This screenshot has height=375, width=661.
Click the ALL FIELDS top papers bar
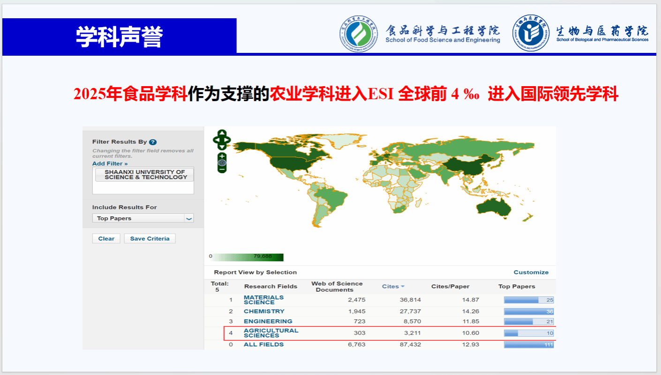[x=528, y=345]
